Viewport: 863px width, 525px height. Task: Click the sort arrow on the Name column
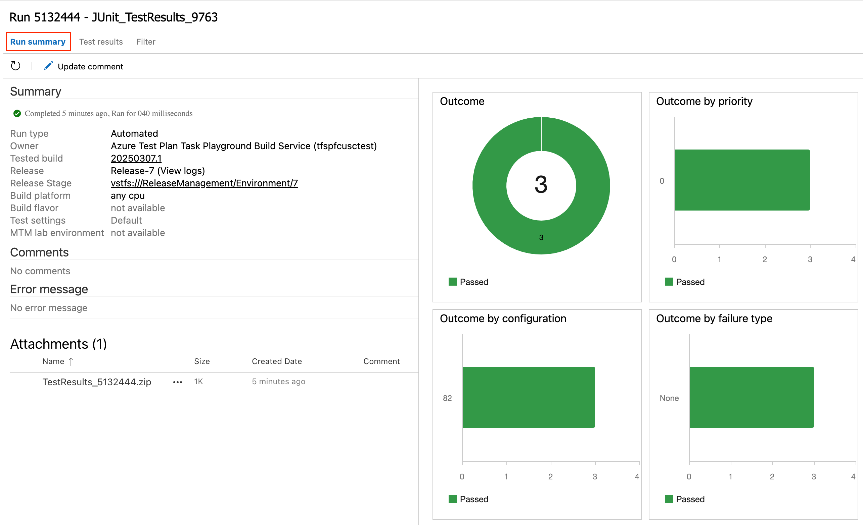click(71, 361)
